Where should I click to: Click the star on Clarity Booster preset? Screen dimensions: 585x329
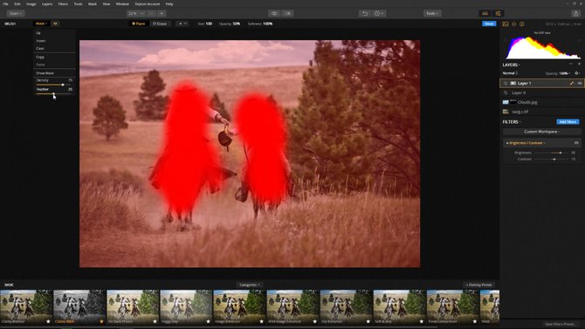(48, 321)
